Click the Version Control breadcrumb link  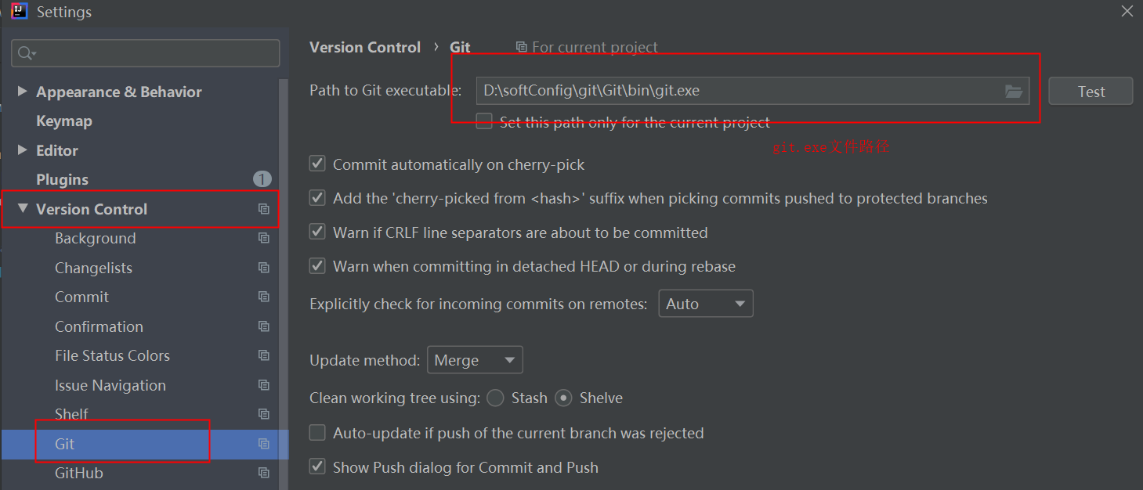tap(365, 47)
